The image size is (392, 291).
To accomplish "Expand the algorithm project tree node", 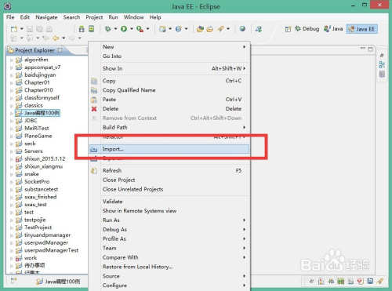I will [x=11, y=60].
